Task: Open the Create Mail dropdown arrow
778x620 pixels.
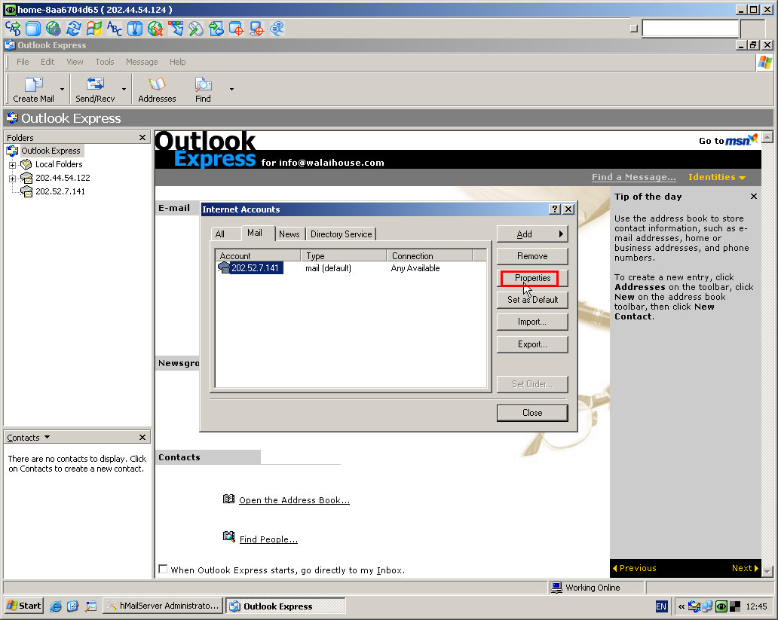Action: click(62, 90)
